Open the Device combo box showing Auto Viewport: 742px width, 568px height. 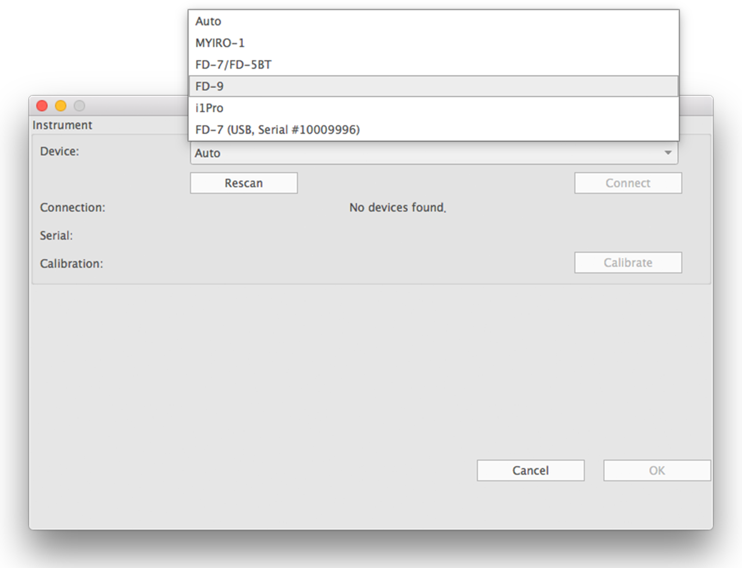[x=406, y=153]
